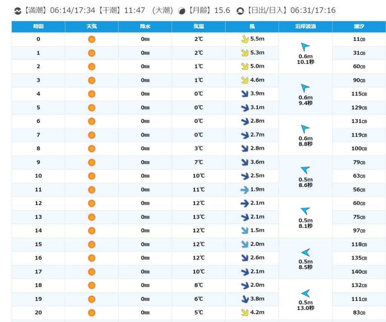Click the light blue wind arrow at 1.9m
This screenshot has width=386, height=322.
click(245, 189)
